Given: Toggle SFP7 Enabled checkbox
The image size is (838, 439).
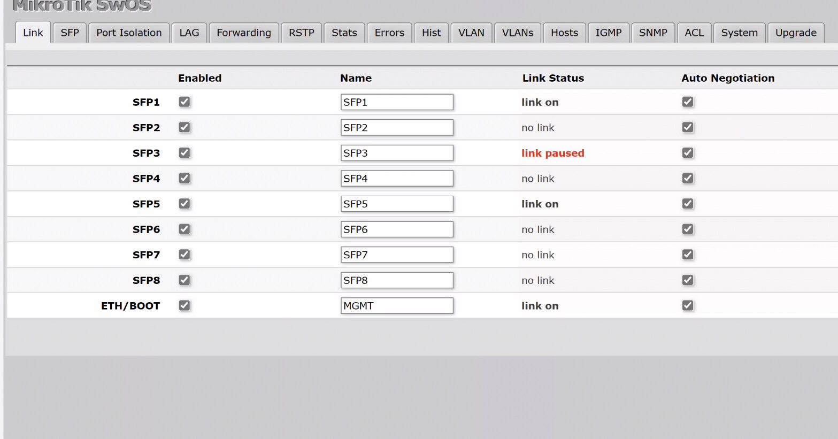Looking at the screenshot, I should click(184, 255).
